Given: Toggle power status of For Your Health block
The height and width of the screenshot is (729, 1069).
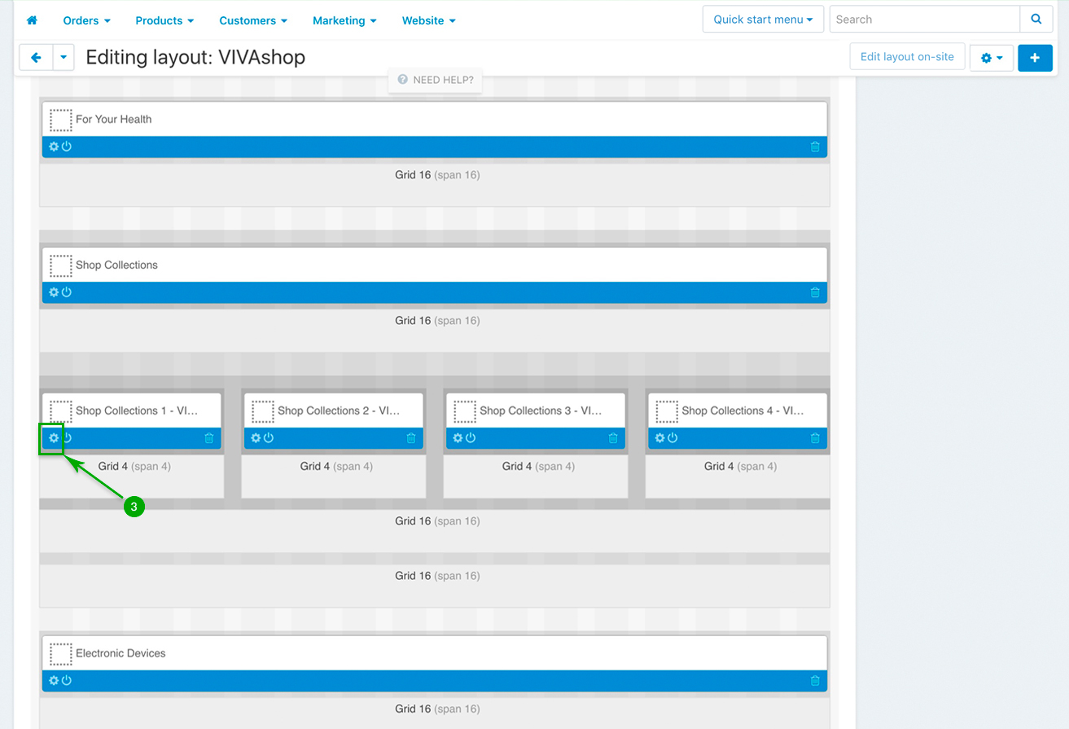Looking at the screenshot, I should 67,147.
